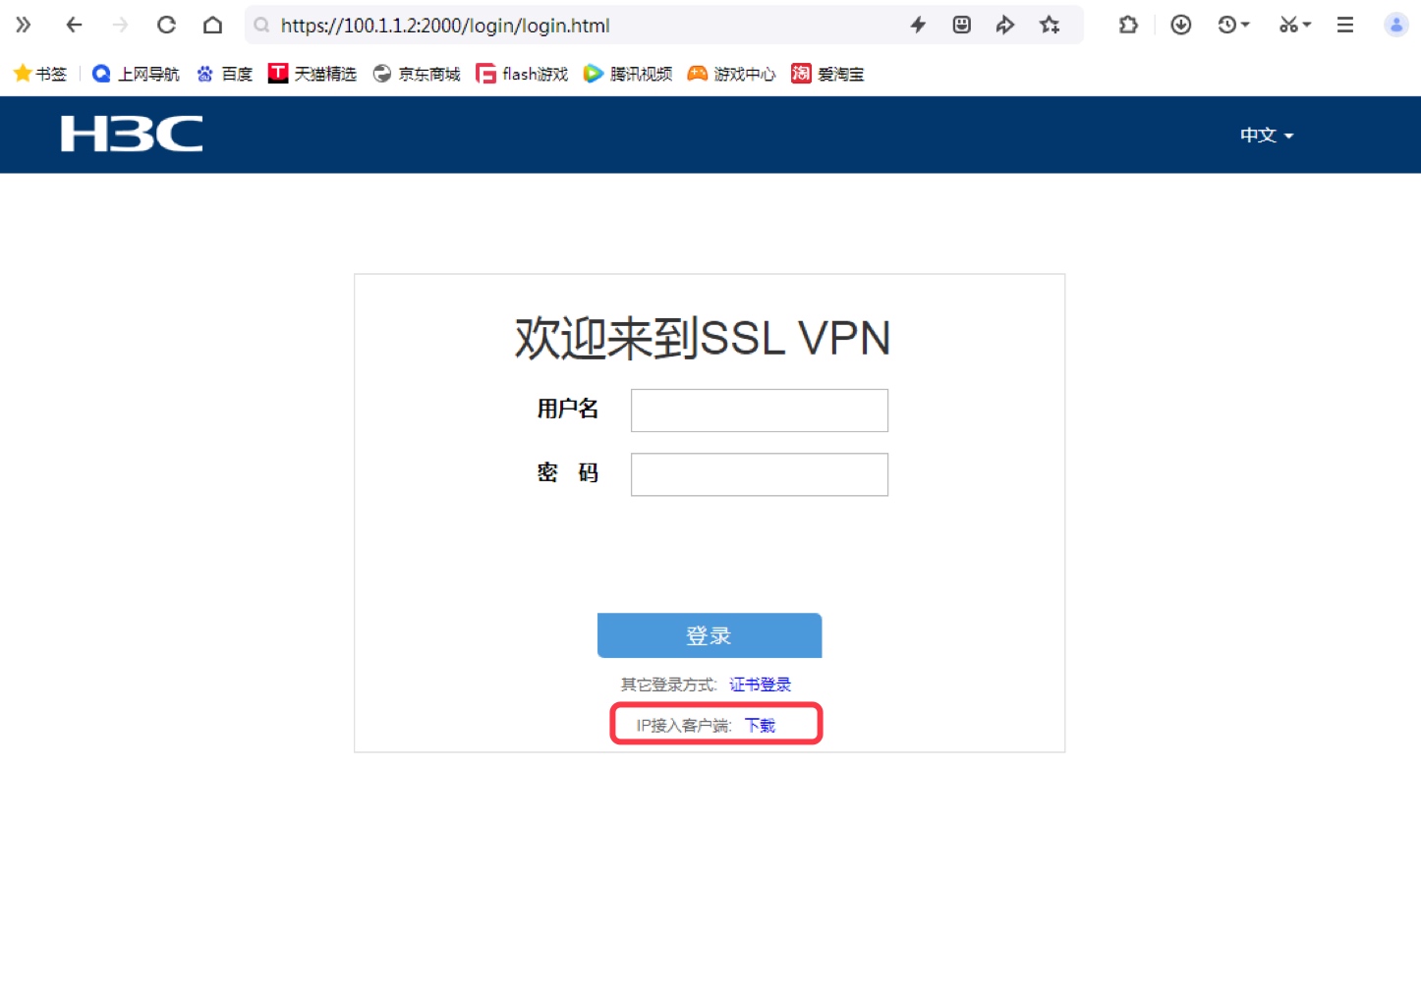Expand the scissors screenshot tool dropdown
Image resolution: width=1421 pixels, height=986 pixels.
point(1307,26)
